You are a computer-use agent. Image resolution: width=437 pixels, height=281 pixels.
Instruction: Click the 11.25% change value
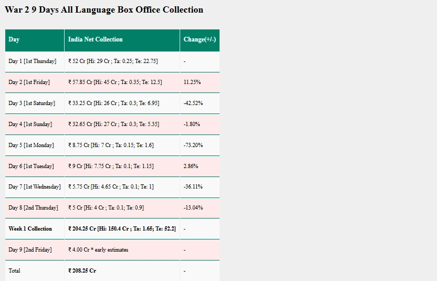coord(192,82)
